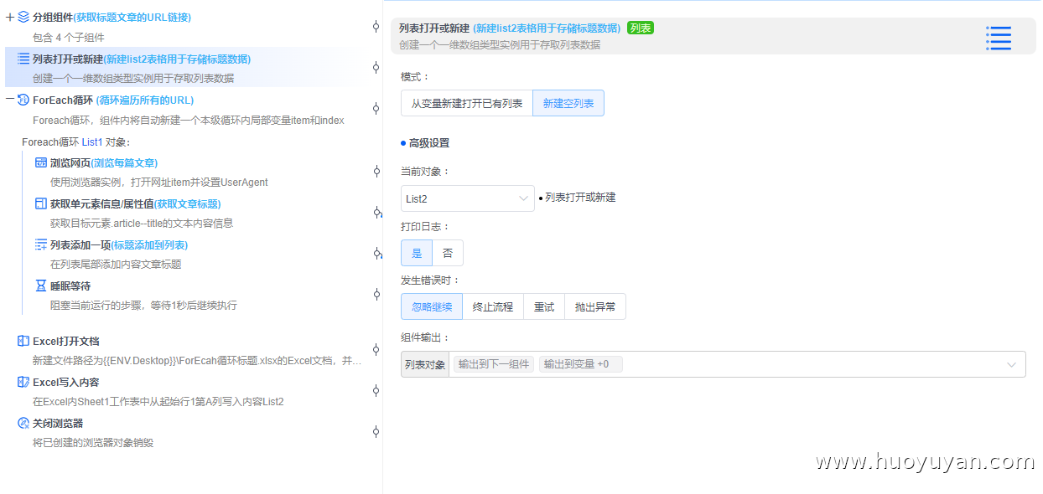The image size is (1043, 494).
Task: Select the ForEach循环 step title
Action: click(113, 100)
